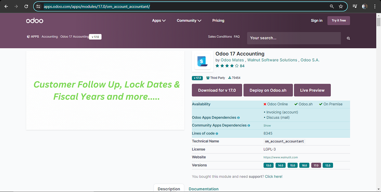The image size is (381, 192).
Task: Click the magnifier icon in the site search
Action: pyautogui.click(x=348, y=38)
